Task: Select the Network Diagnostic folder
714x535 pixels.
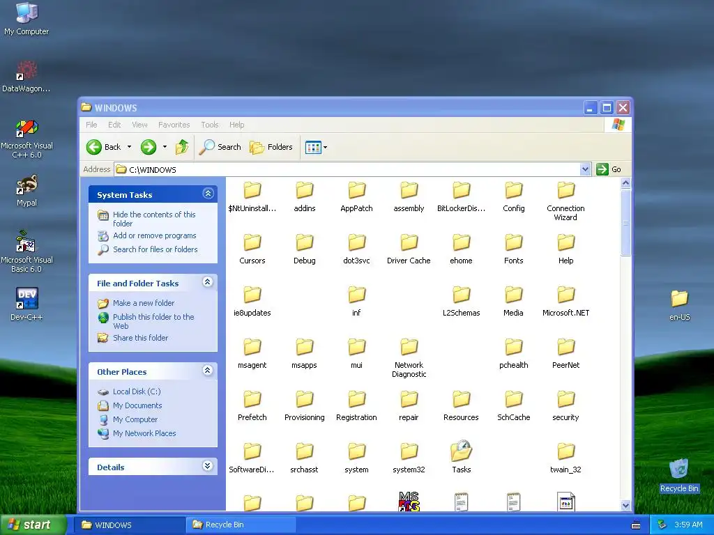Action: click(409, 358)
